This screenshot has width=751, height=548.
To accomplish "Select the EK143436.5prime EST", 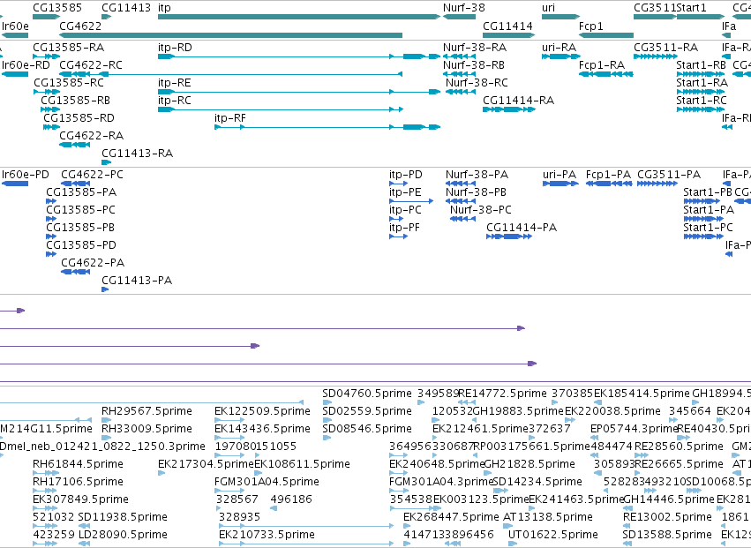I will pyautogui.click(x=229, y=438).
